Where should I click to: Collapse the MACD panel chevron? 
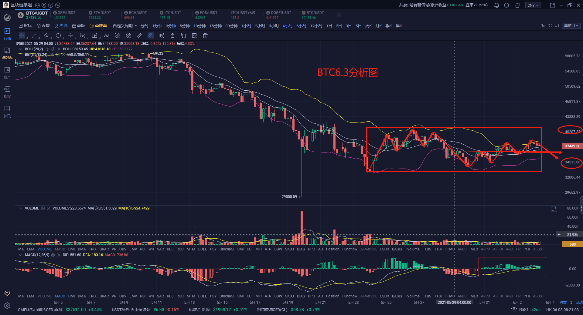(x=20, y=255)
